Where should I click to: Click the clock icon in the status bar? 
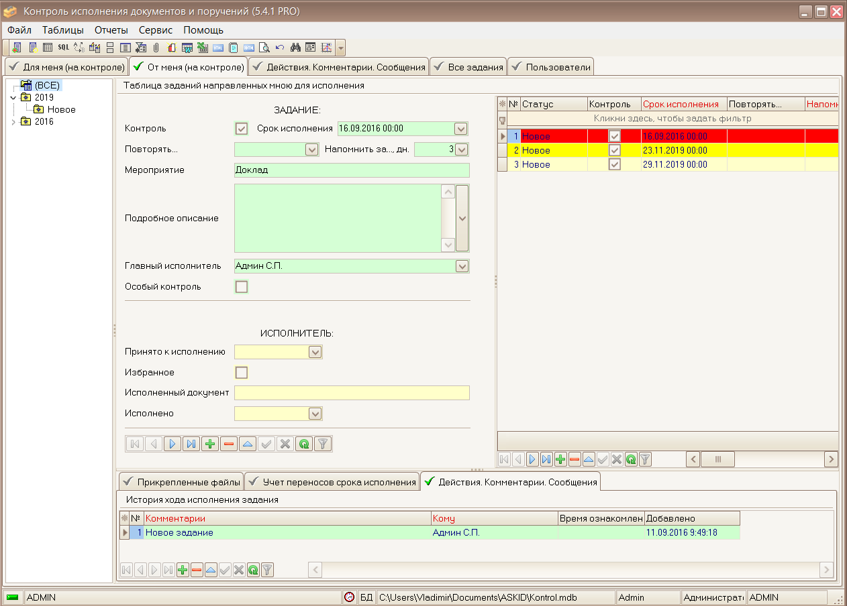click(x=349, y=597)
